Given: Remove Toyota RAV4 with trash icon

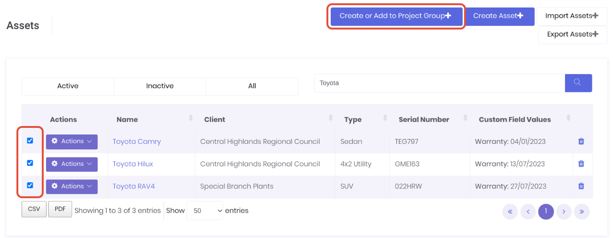Looking at the screenshot, I should (x=581, y=186).
